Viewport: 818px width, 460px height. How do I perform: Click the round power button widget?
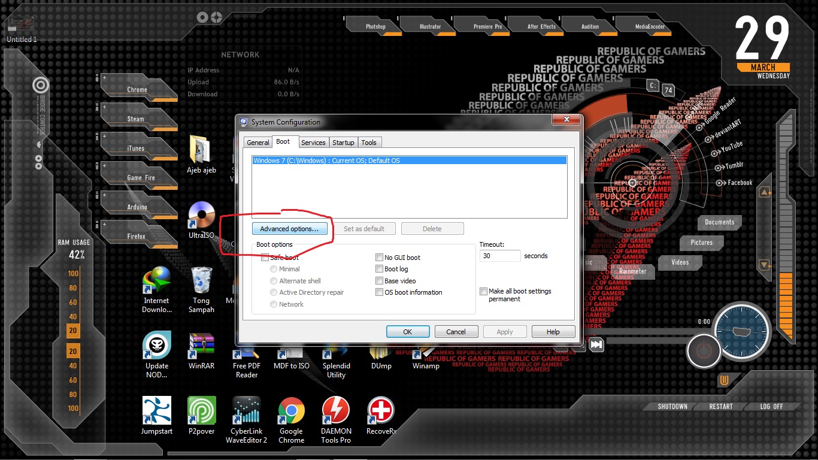click(x=704, y=350)
